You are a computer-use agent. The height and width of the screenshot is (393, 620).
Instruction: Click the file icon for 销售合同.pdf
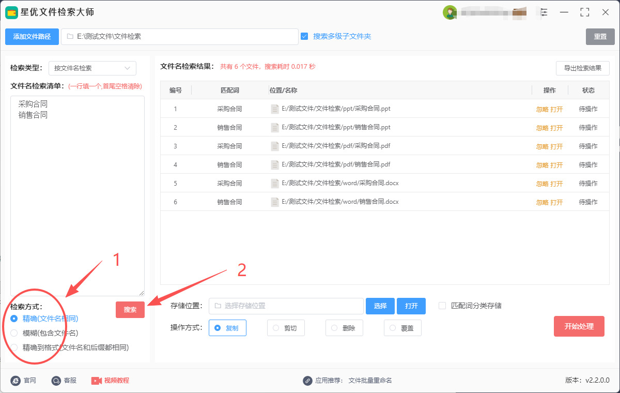[x=275, y=165]
